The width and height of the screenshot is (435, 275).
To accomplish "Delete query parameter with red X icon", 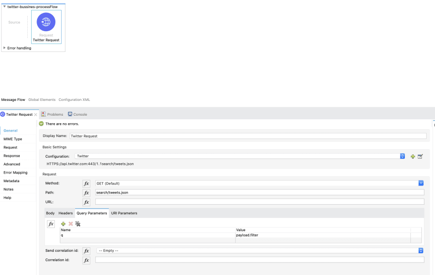I will [71, 224].
